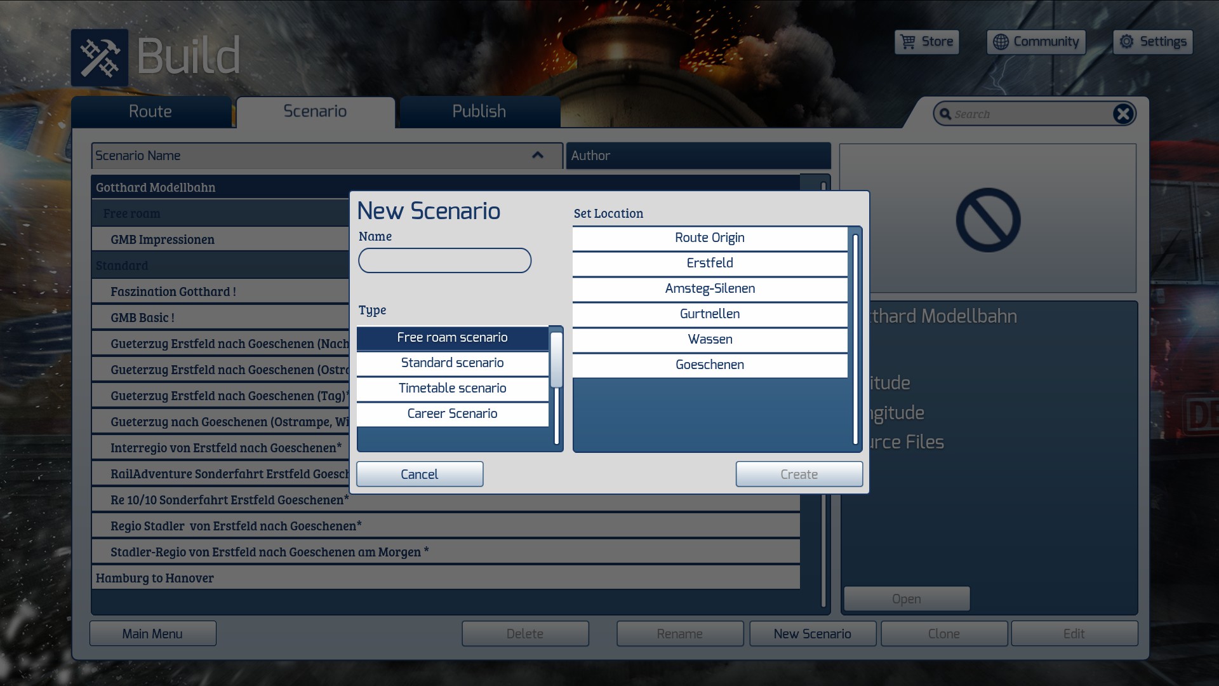Toggle the Scenario Name sort arrow
The height and width of the screenshot is (686, 1219).
coord(537,155)
